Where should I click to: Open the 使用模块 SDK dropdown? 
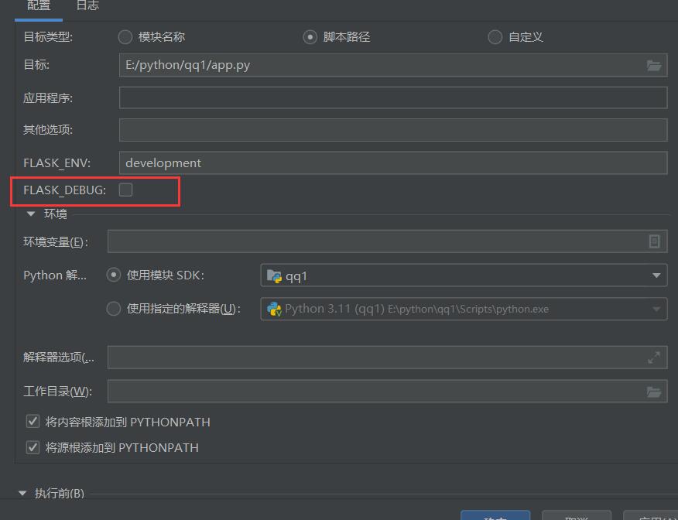[655, 275]
